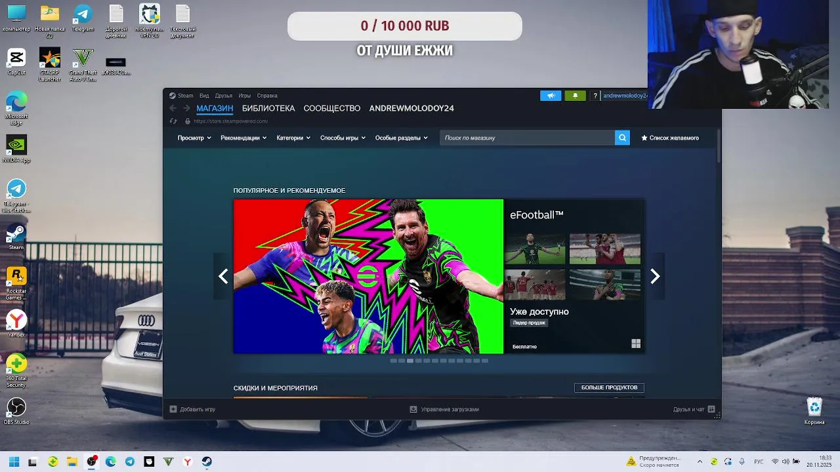Click the Windows platform icon on eFootball

[x=636, y=344]
